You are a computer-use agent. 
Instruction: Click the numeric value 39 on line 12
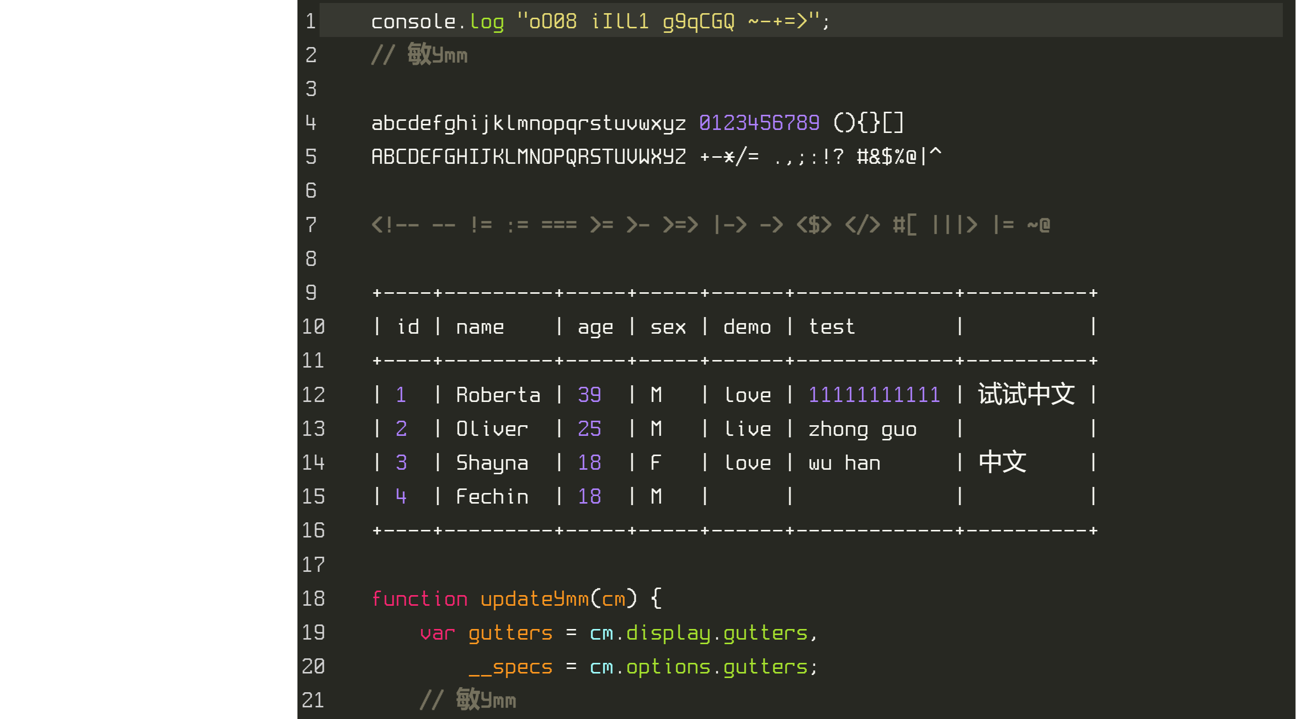[590, 394]
